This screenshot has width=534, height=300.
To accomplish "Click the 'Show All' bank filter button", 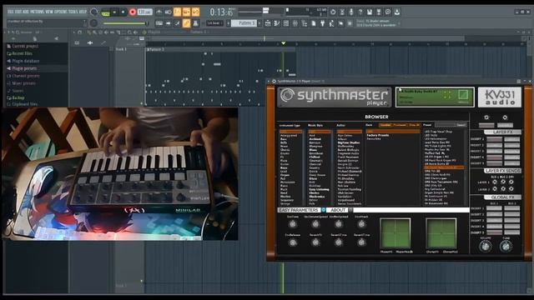I will pos(414,125).
